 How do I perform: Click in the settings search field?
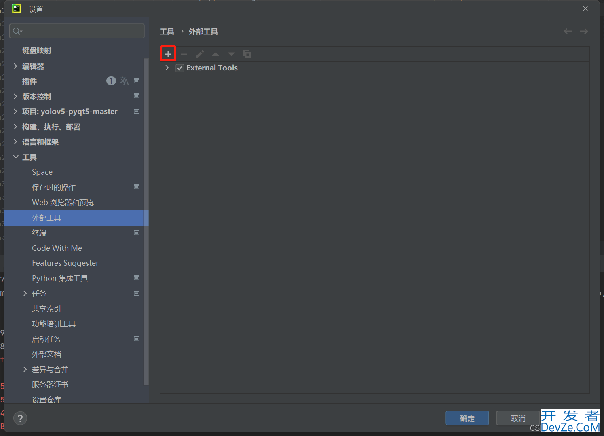[77, 31]
